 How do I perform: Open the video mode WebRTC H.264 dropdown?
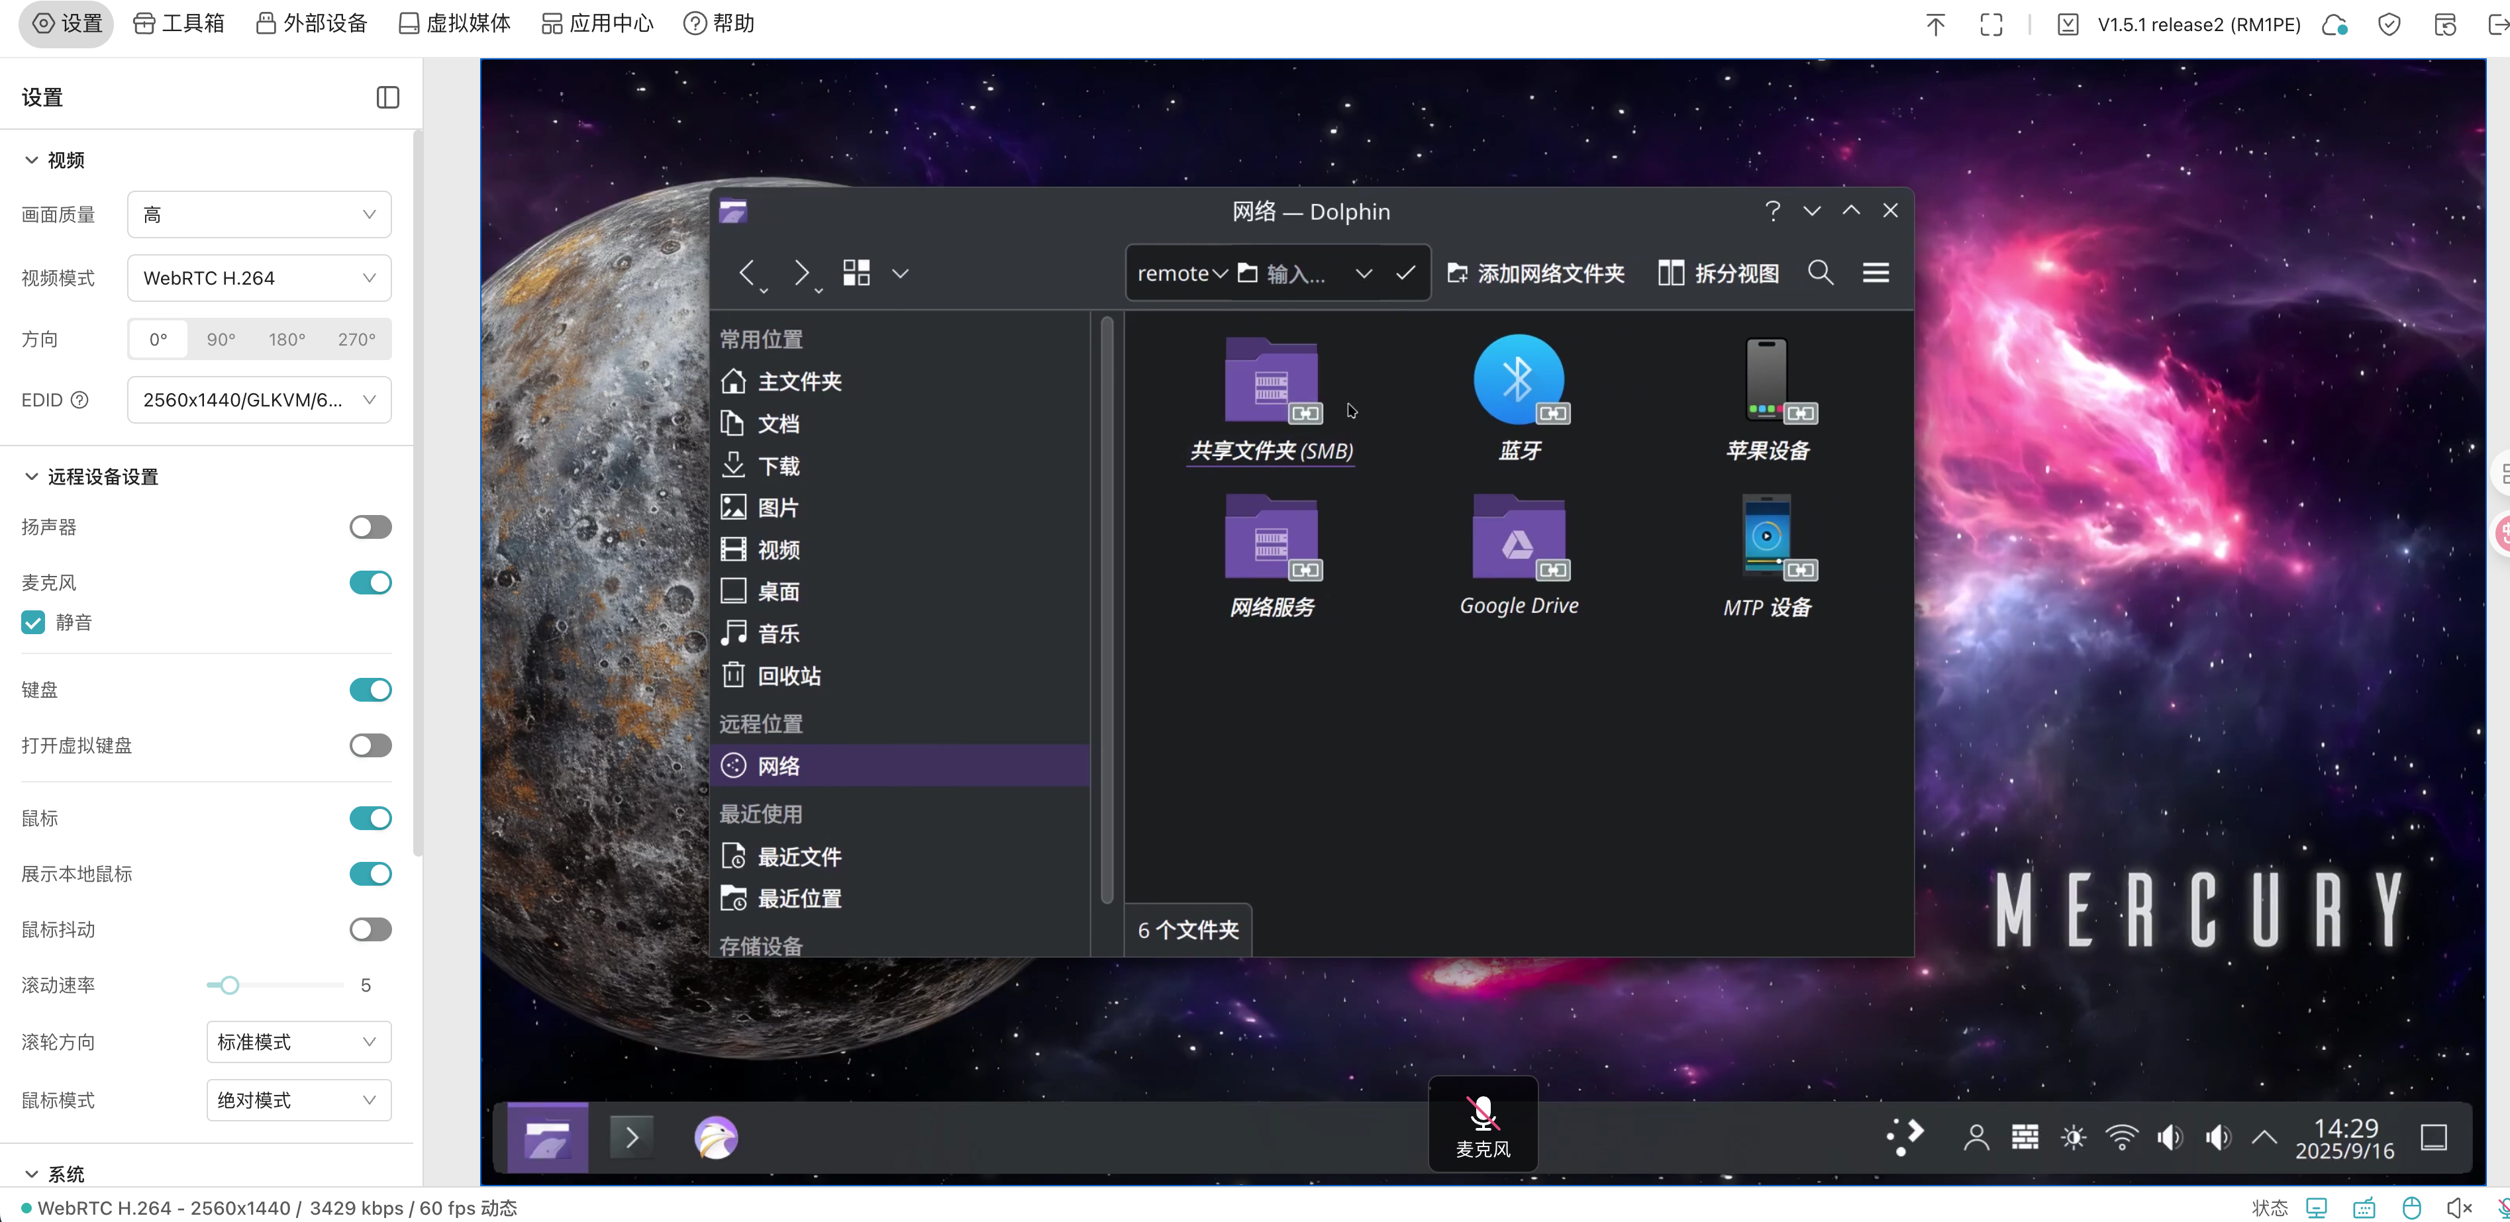coord(259,279)
